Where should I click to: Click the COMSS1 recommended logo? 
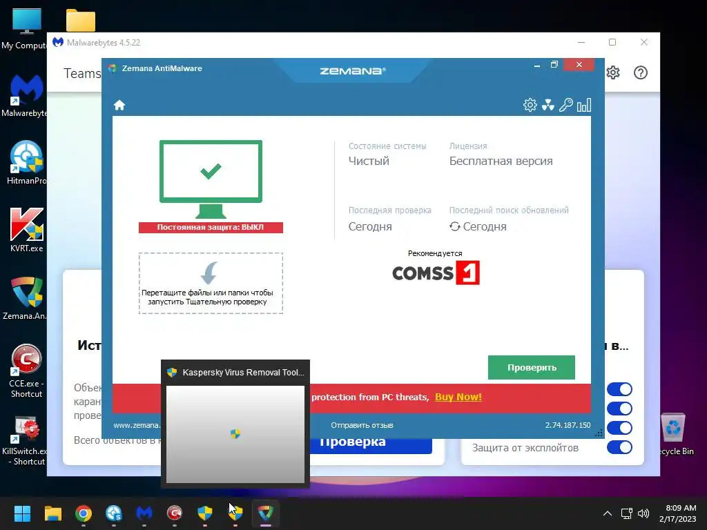436,273
